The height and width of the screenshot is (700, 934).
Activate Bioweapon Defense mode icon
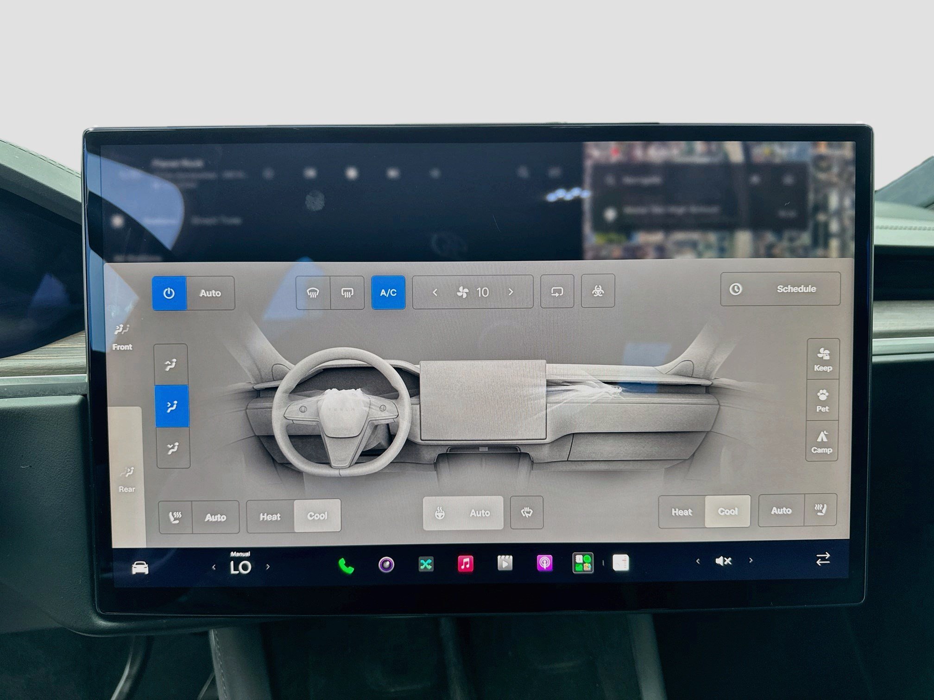pos(598,291)
